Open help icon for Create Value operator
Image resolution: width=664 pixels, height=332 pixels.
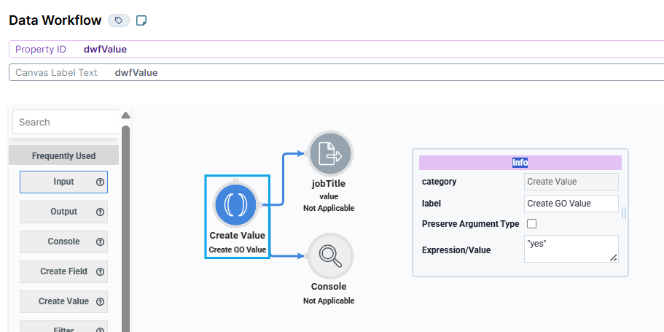click(100, 301)
